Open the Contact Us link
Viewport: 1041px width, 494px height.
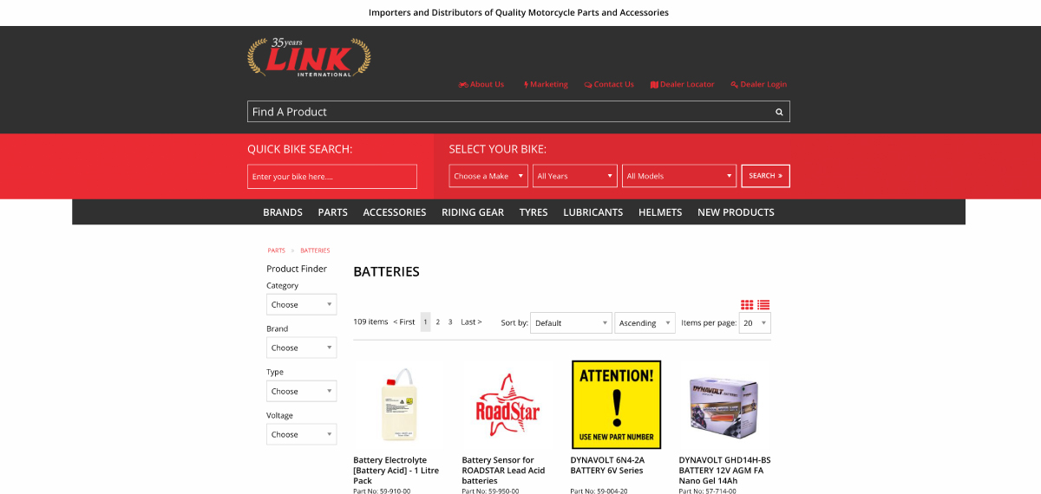609,84
